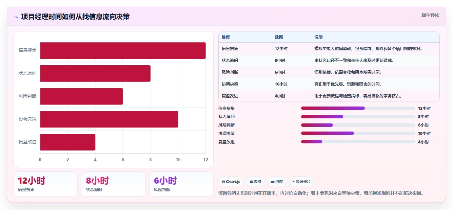Image resolution: width=453 pixels, height=210 pixels.
Task: Click the 协调决策 bar in the chart
Action: [109, 119]
